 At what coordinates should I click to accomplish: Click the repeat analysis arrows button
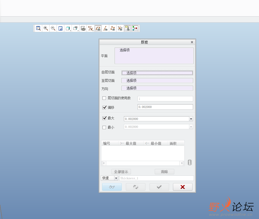136,187
